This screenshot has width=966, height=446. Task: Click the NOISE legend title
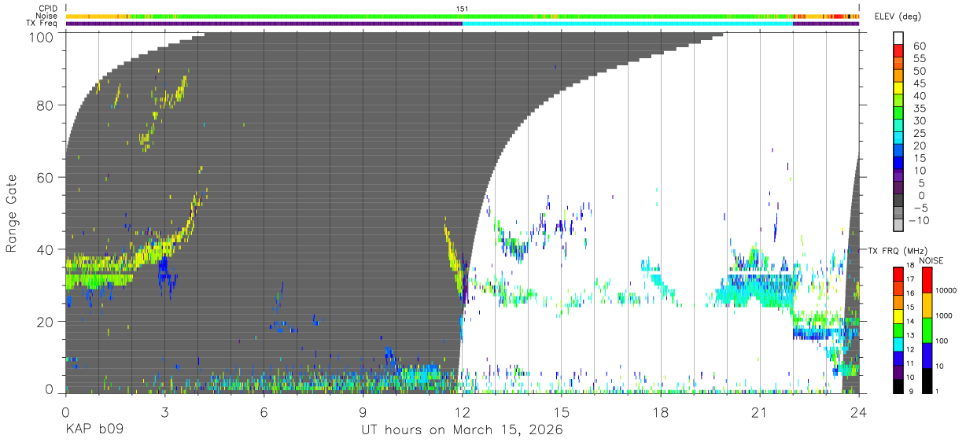(931, 260)
